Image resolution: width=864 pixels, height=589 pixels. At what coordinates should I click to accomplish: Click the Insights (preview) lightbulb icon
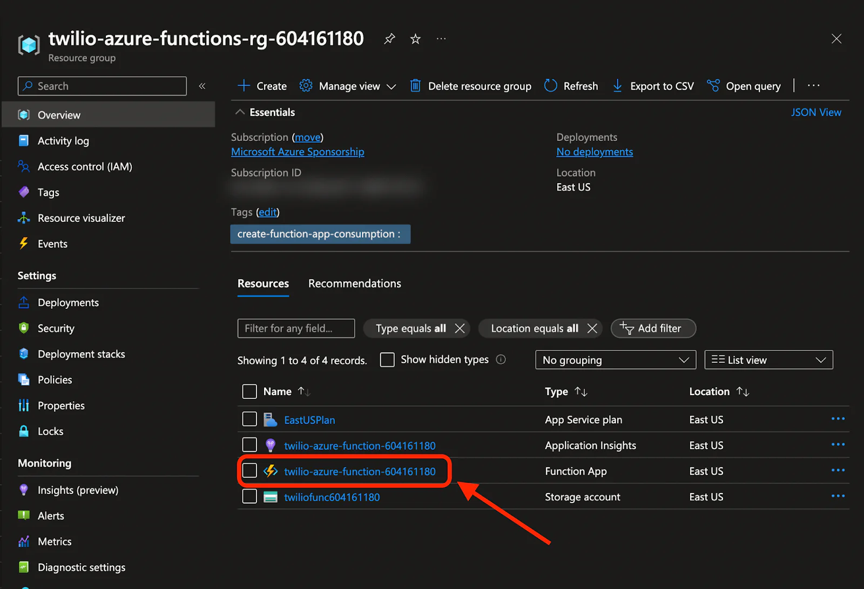[24, 490]
